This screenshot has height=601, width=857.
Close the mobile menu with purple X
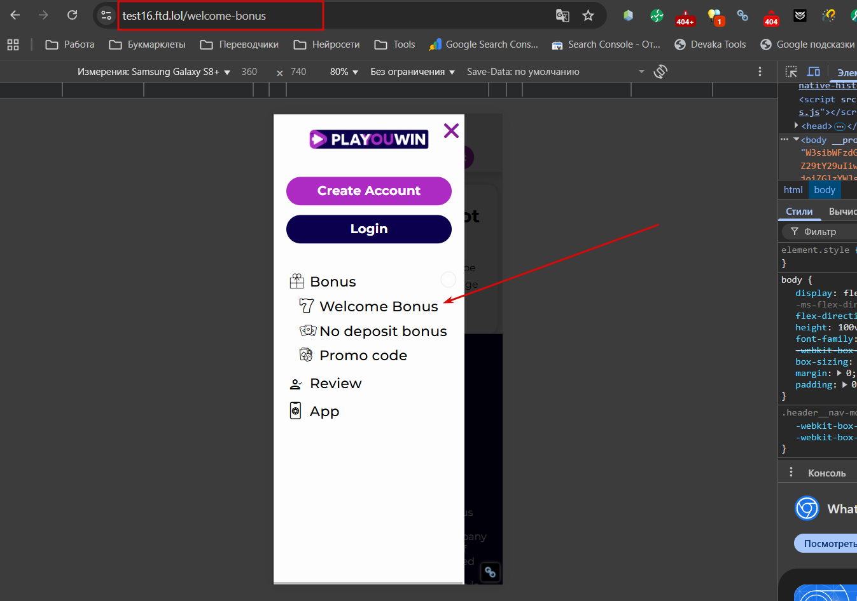(451, 131)
